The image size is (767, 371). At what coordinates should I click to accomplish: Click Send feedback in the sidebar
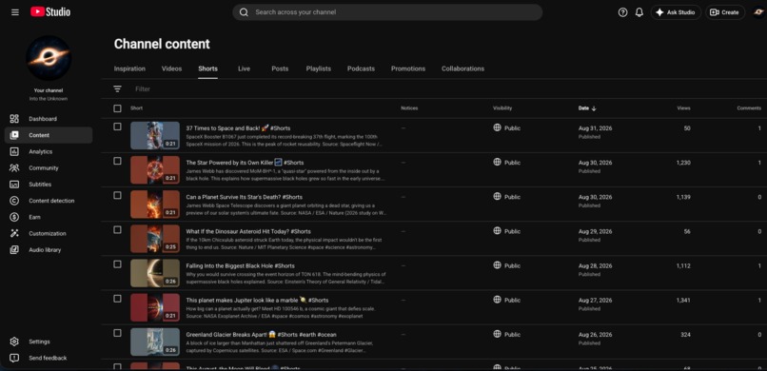pyautogui.click(x=49, y=359)
